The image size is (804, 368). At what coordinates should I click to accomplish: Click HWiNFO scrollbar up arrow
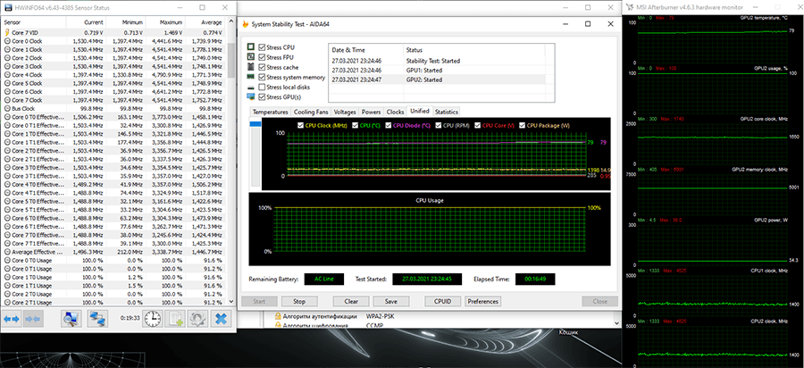(230, 22)
